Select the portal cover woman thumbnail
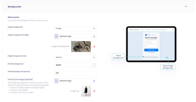Screen dimensions: 196x102 pyautogui.click(x=86, y=91)
